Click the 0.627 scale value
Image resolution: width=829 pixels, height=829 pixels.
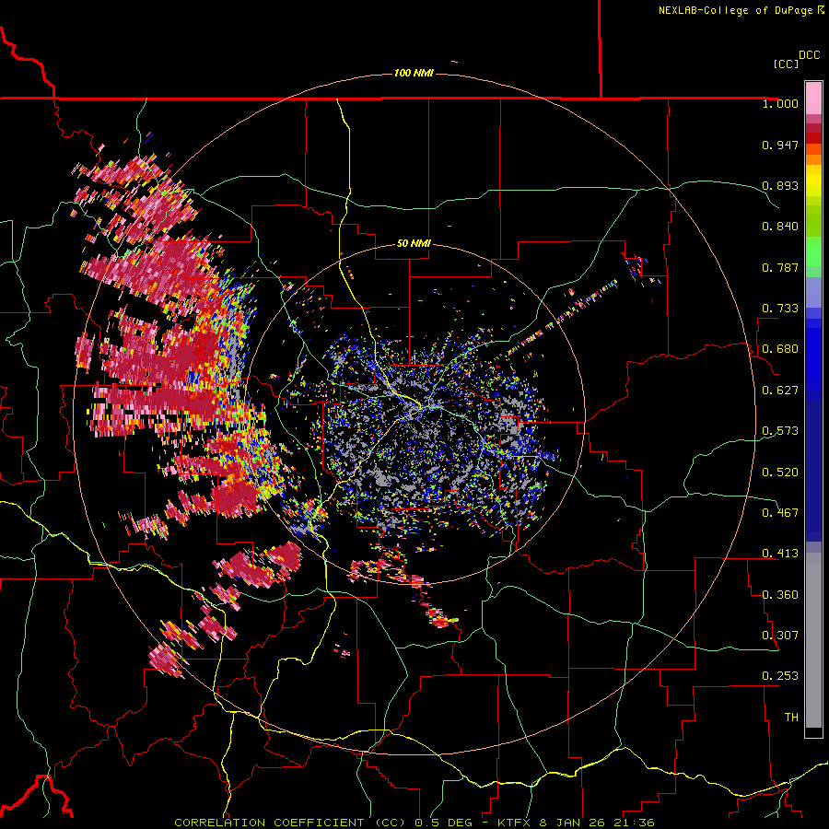pos(780,391)
